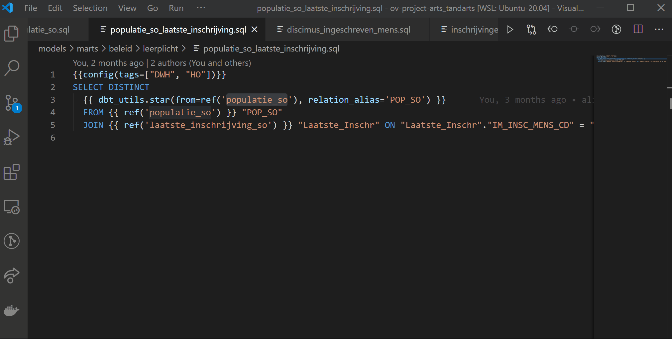672x339 pixels.
Task: Open the Selection menu
Action: pyautogui.click(x=90, y=8)
